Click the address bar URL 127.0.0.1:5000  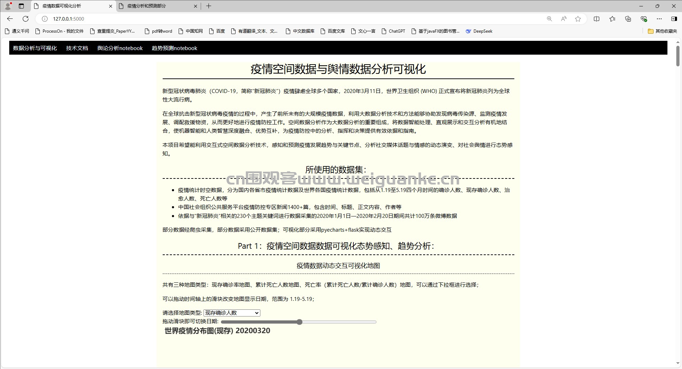coord(69,19)
